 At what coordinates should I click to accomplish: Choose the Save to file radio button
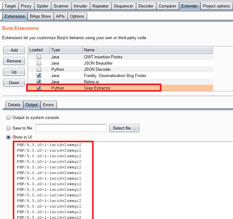point(8,128)
